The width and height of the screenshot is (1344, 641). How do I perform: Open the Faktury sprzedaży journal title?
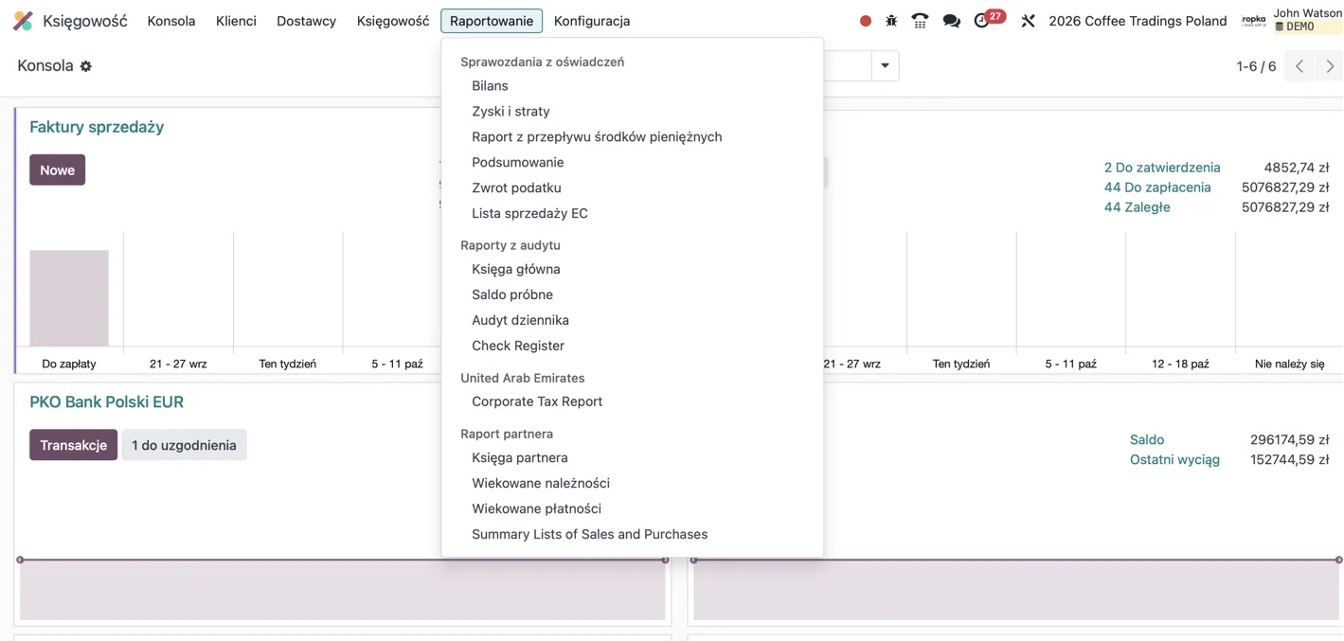tap(97, 127)
